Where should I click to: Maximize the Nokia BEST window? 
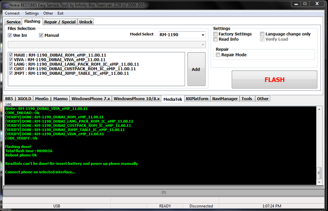point(305,4)
